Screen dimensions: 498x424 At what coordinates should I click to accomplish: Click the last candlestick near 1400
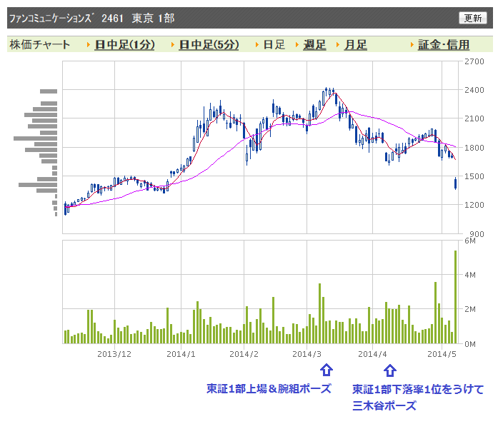click(x=455, y=183)
